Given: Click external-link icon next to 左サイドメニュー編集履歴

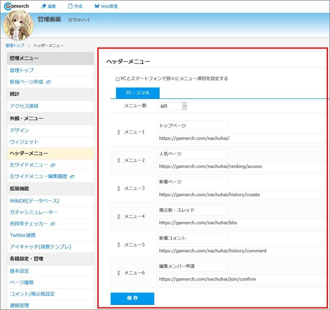Looking at the screenshot, I should (72, 177).
